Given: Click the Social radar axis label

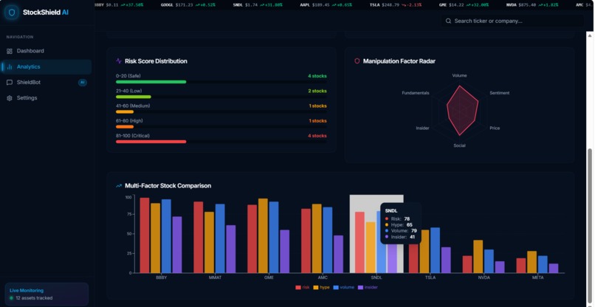Looking at the screenshot, I should [x=459, y=145].
